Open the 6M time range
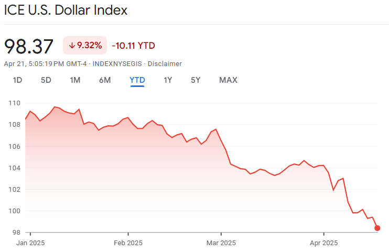Viewport: 389px width, 252px height. 105,80
